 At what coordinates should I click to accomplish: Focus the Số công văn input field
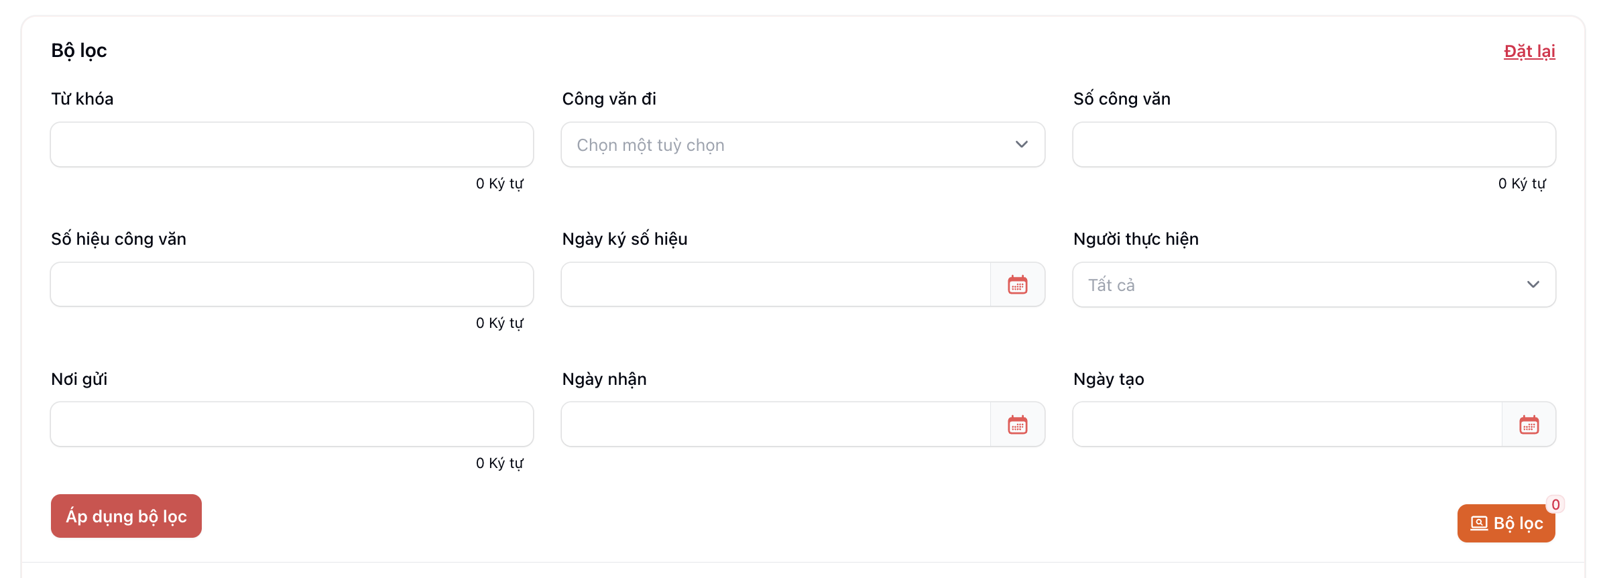1313,145
